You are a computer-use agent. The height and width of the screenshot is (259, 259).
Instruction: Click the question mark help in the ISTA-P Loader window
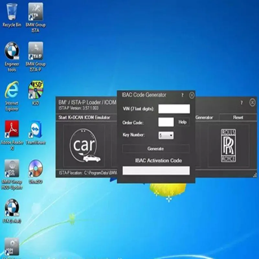coord(242,103)
